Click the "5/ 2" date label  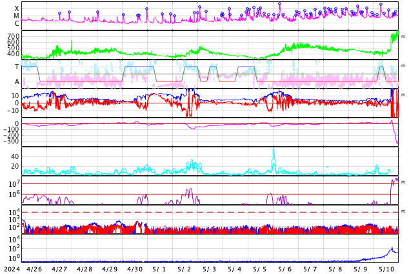pyautogui.click(x=185, y=269)
